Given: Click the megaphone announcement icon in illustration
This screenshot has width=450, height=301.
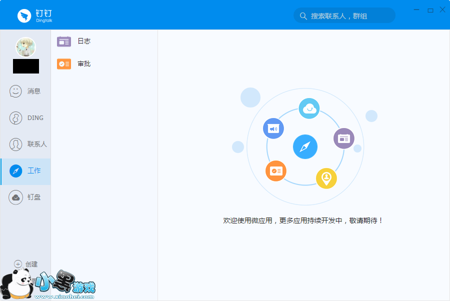Looking at the screenshot, I should 273,129.
